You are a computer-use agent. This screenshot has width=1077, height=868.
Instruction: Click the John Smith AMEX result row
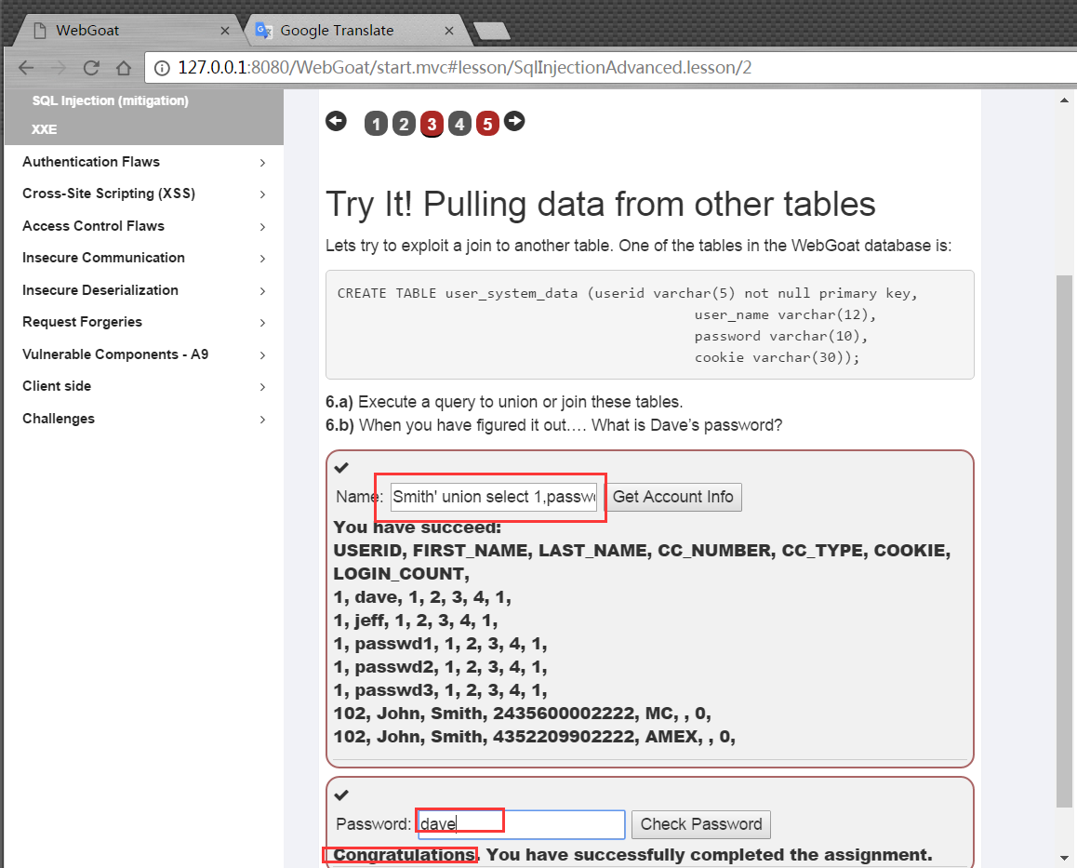pos(535,737)
